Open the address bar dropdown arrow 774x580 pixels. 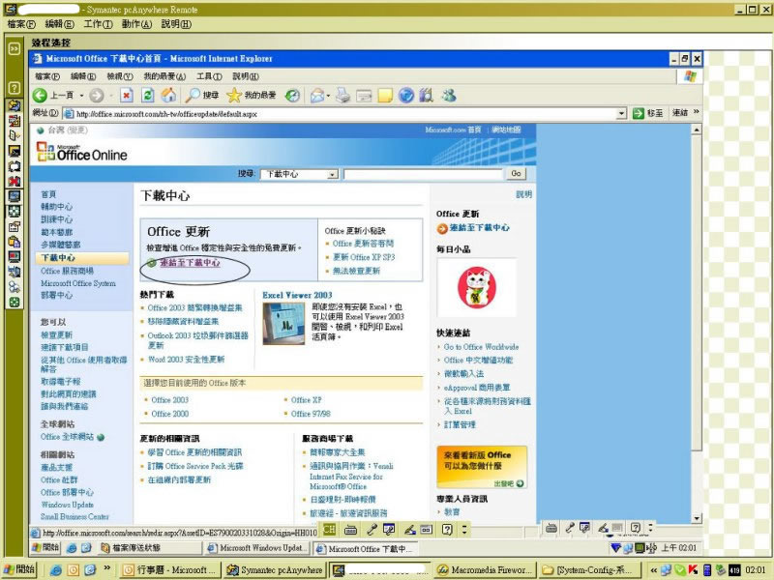tap(621, 114)
